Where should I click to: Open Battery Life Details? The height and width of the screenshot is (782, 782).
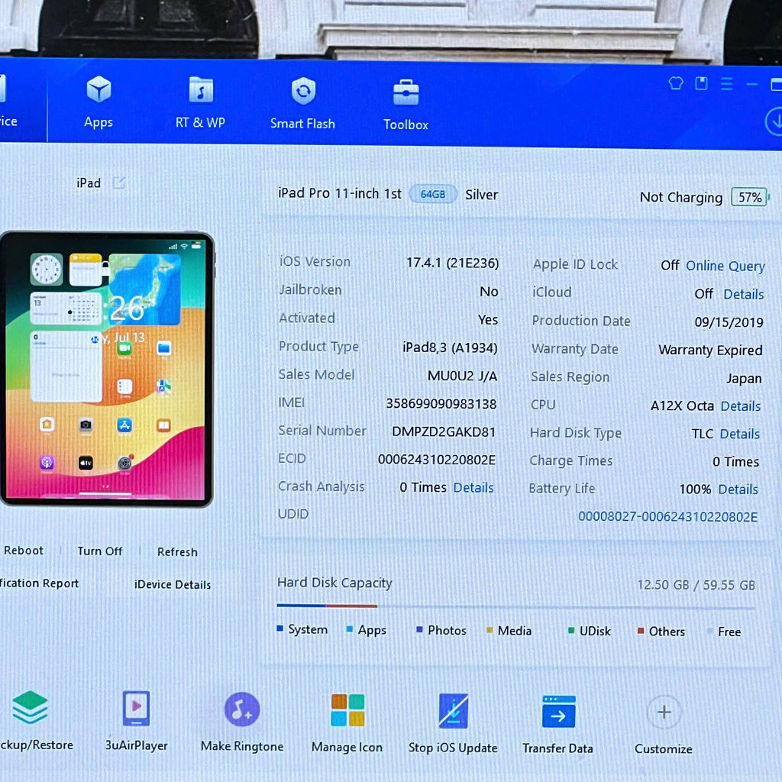point(738,490)
